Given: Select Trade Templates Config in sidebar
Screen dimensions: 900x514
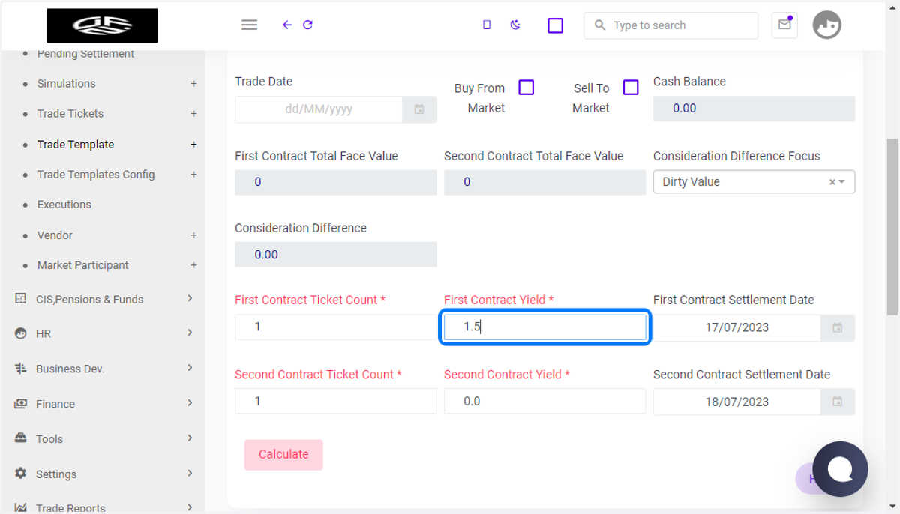Looking at the screenshot, I should click(96, 175).
